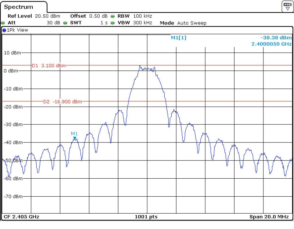Image resolution: width=294 pixels, height=229 pixels.
Task: Click the 0 dBm axis label
Action: coord(11,71)
